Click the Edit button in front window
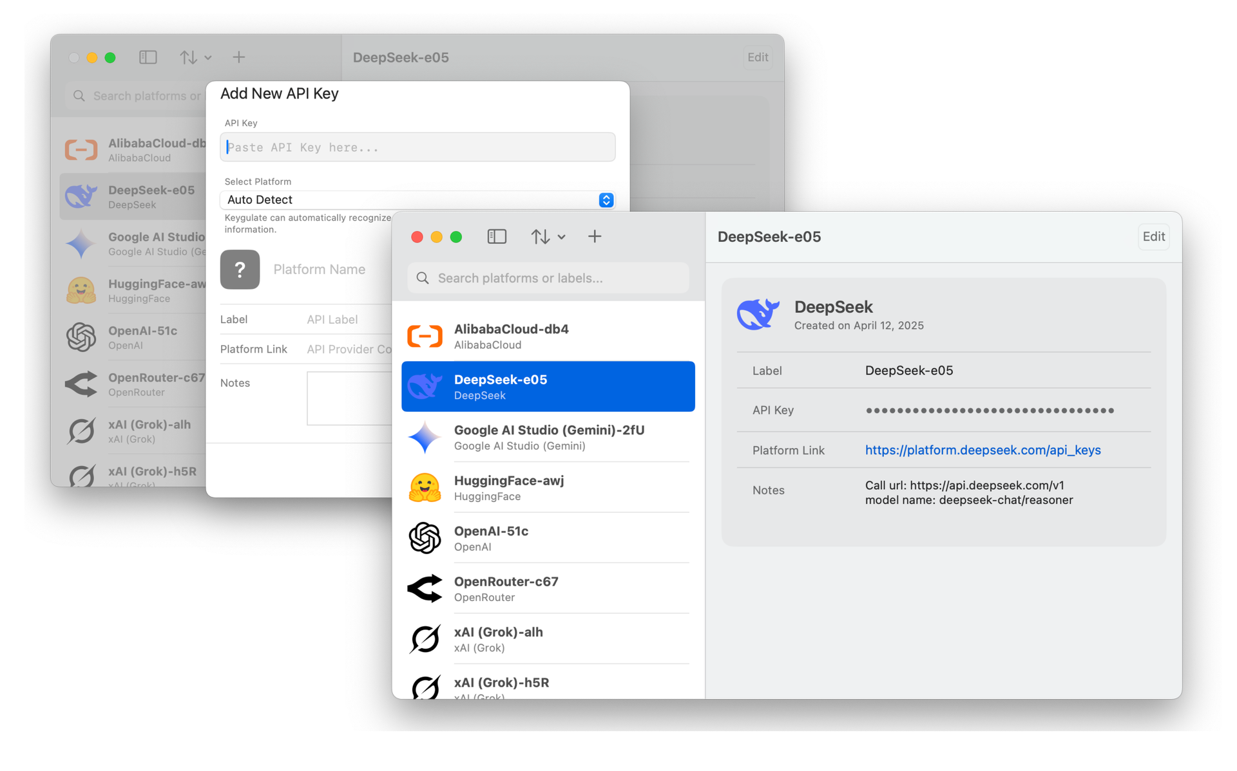This screenshot has width=1237, height=771. point(1153,237)
